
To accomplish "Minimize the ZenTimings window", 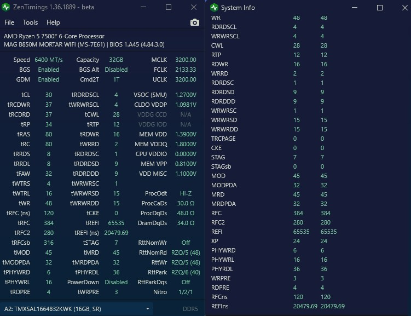I will 143,7.
